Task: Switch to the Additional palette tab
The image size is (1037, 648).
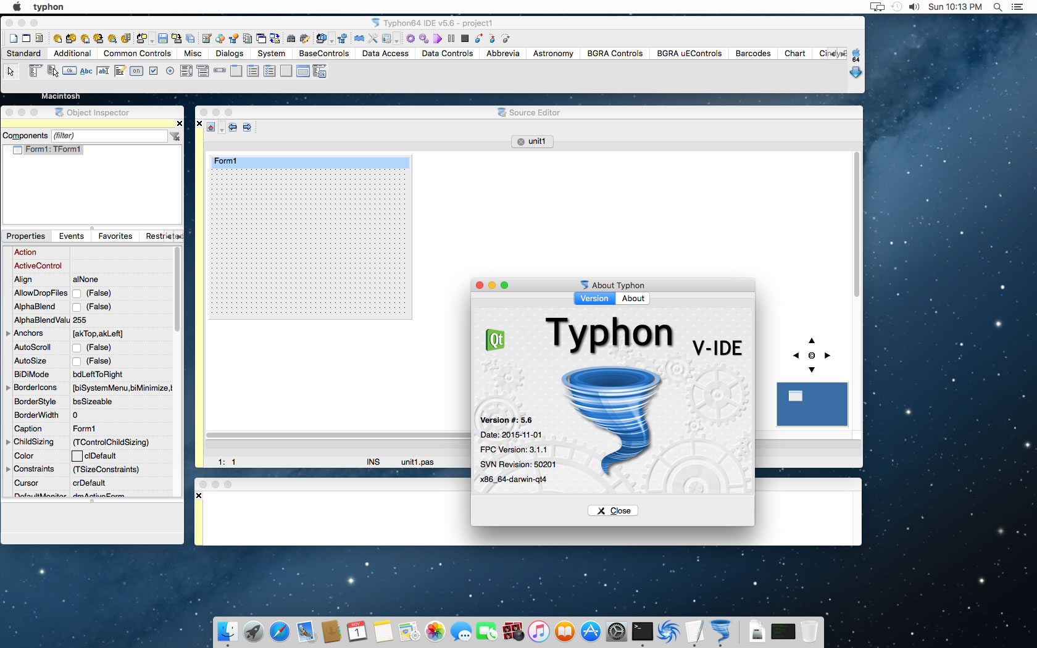Action: pyautogui.click(x=72, y=54)
